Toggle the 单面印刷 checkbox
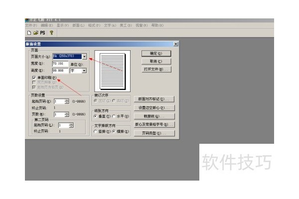This screenshot has width=299, height=199. [34, 78]
